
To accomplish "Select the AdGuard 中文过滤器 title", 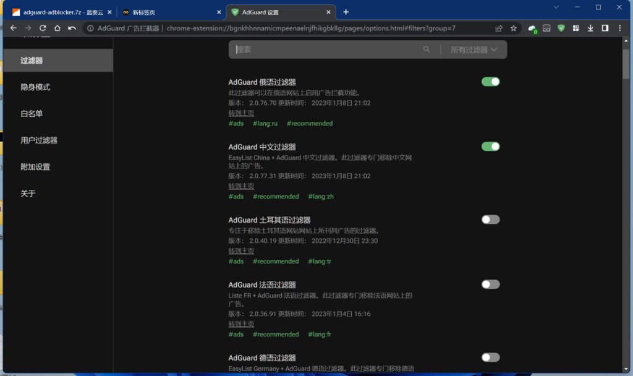I will click(262, 147).
